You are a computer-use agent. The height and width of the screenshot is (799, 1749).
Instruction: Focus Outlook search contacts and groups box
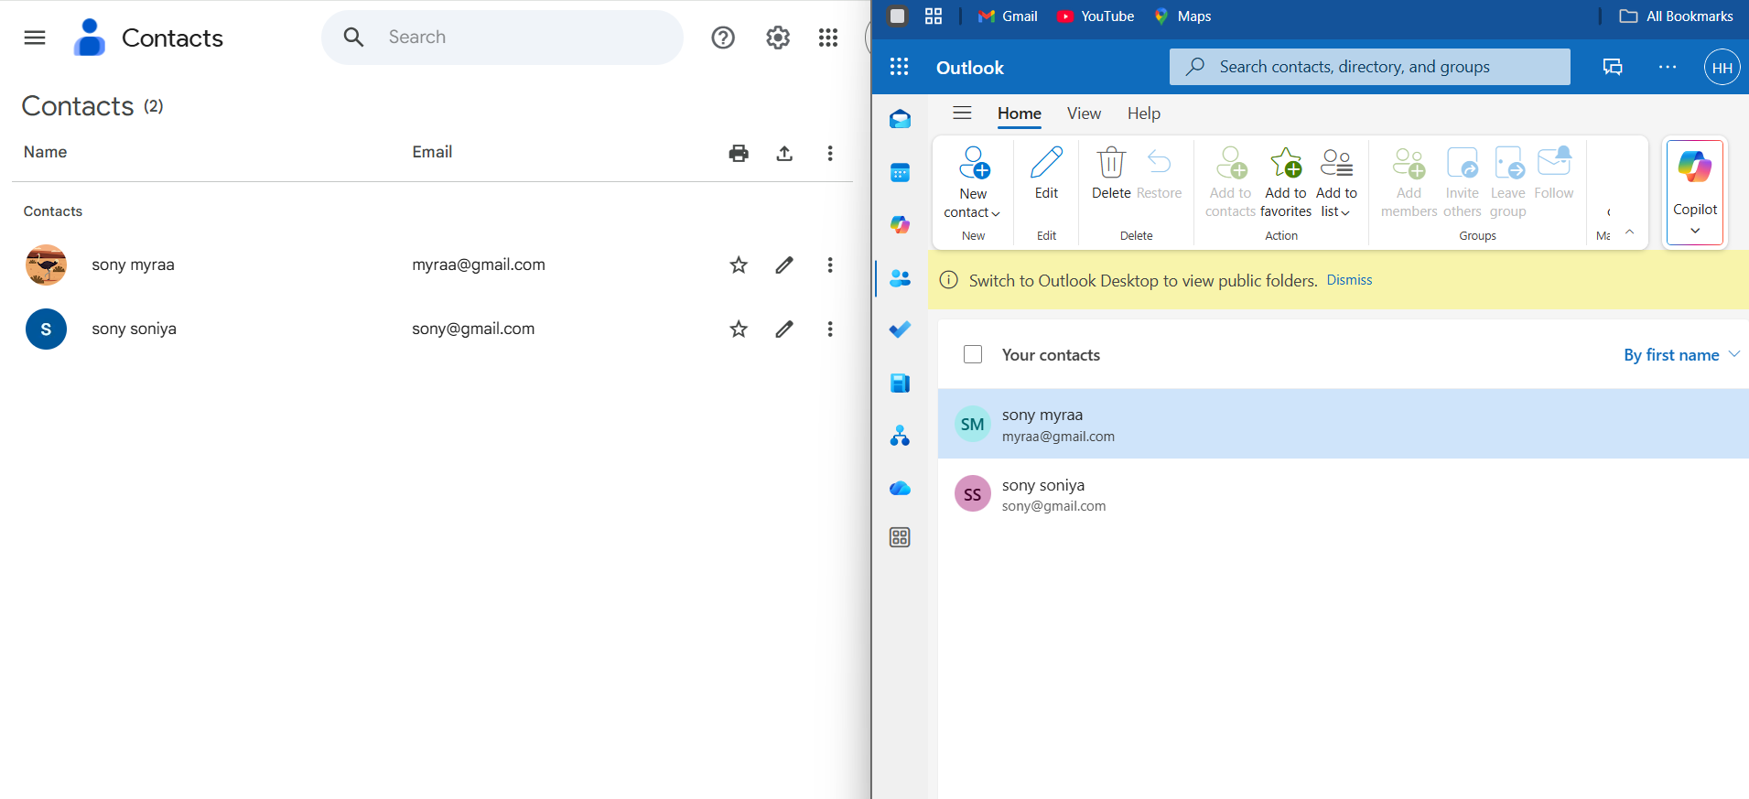click(1370, 67)
